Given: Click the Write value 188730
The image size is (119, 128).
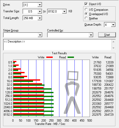Looking at the screenshot, I should 96,85.
